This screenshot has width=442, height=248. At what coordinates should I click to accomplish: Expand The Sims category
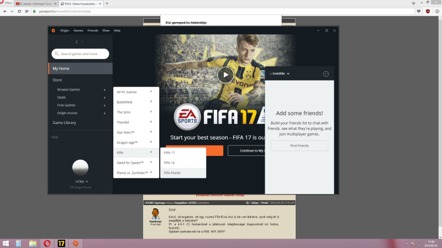[136, 112]
